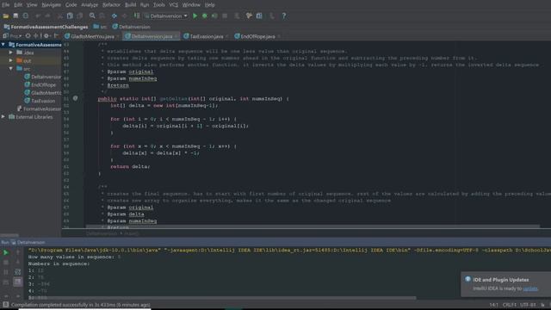Click the DeltaInversion breadcrumb
This screenshot has height=310, width=551.
[x=132, y=27]
